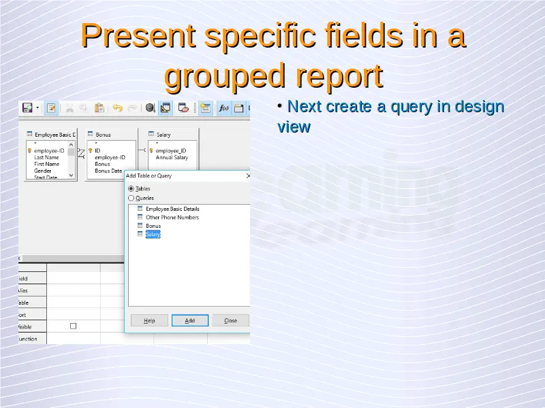This screenshot has height=408, width=545.
Task: Click the first Alias cell in the query grid
Action: 74,290
